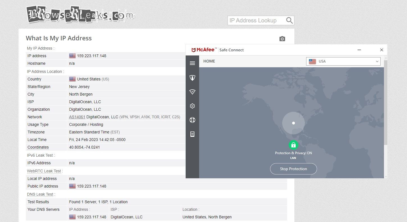
Task: Click the 'IP Address Location' section label
Action: click(x=45, y=71)
